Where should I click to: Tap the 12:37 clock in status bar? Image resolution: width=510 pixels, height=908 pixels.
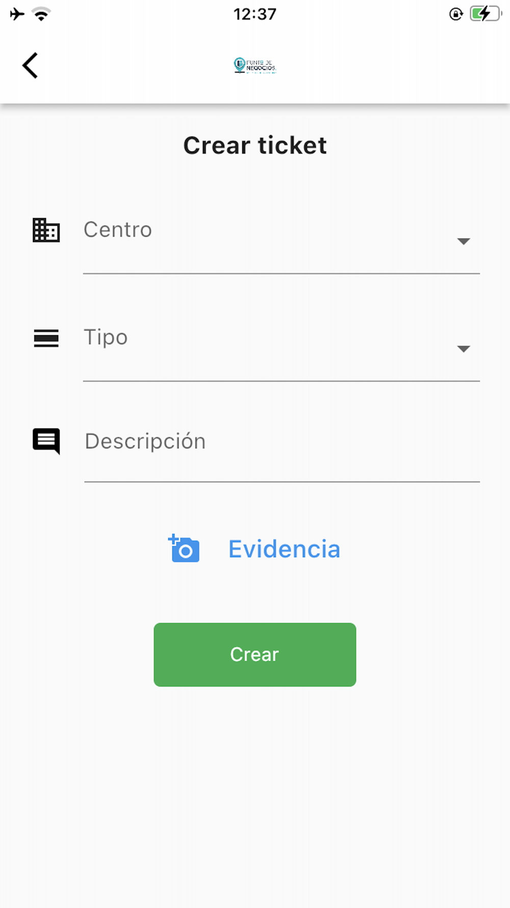(x=255, y=14)
